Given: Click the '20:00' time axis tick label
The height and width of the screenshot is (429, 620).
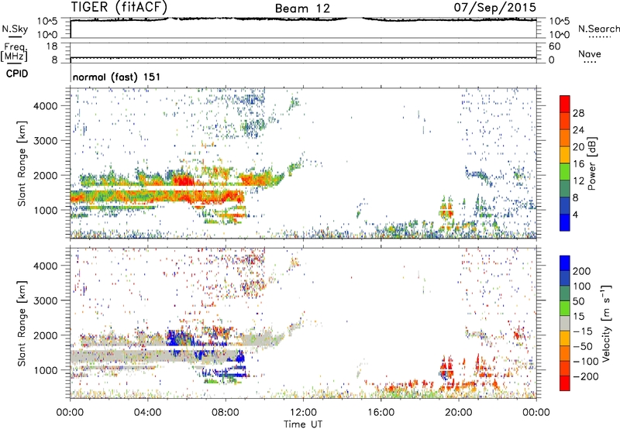Looking at the screenshot, I should (x=459, y=413).
